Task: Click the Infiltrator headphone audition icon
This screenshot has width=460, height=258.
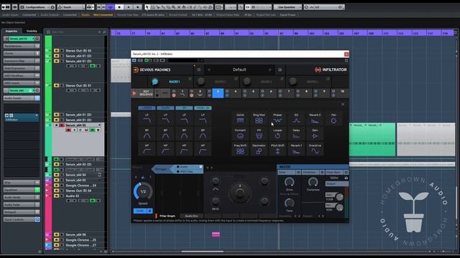Action: coord(280,70)
